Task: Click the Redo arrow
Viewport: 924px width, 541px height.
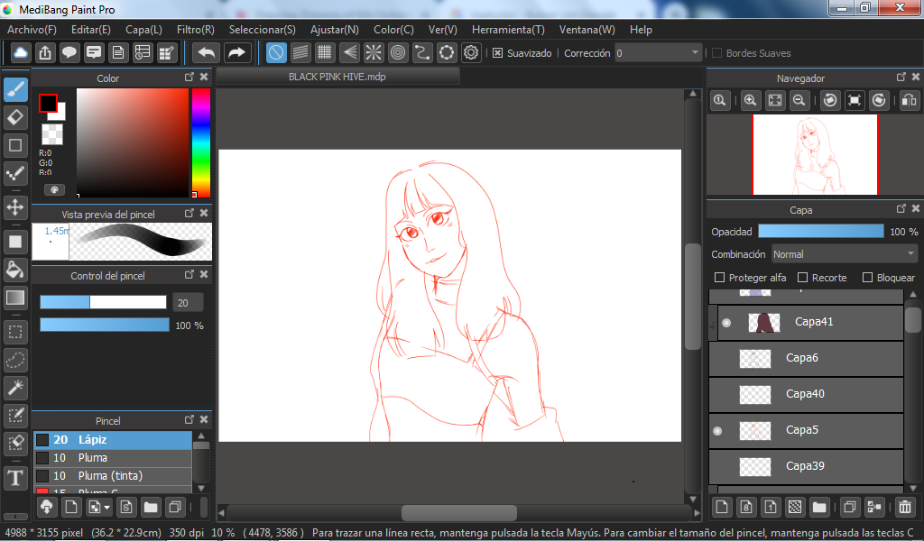Action: click(x=237, y=53)
